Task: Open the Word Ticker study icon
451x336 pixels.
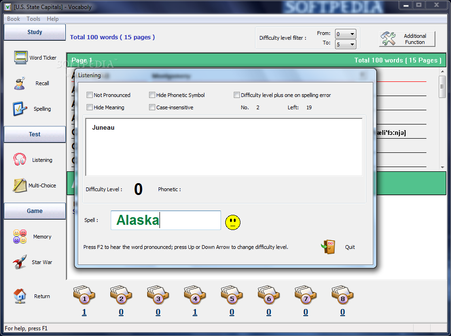Action: pos(21,57)
